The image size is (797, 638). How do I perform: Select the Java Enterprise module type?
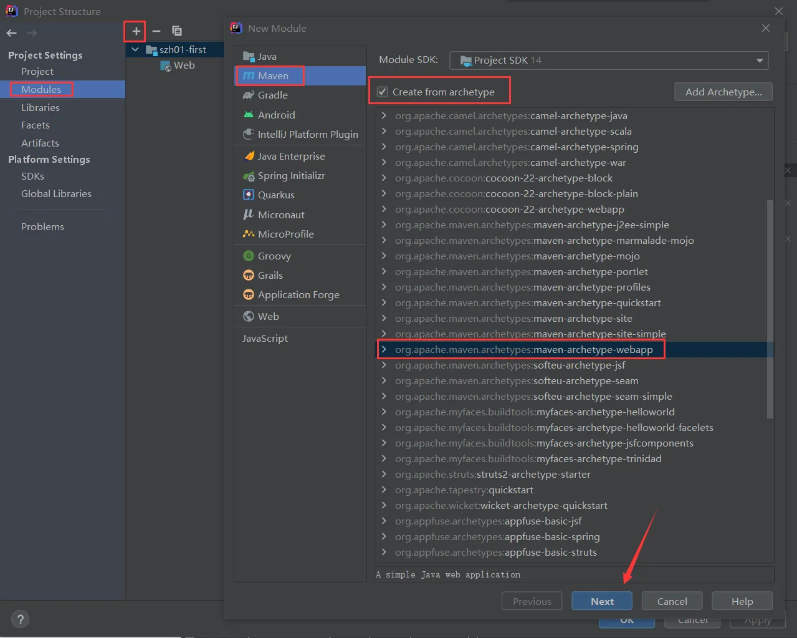(300, 156)
